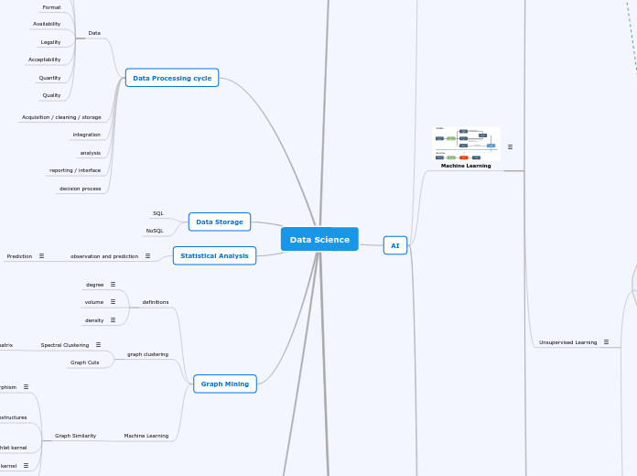The height and width of the screenshot is (476, 637).
Task: Select the Acceptability subtopic
Action: tap(44, 59)
